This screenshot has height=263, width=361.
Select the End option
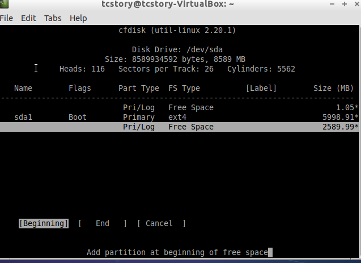pyautogui.click(x=103, y=223)
